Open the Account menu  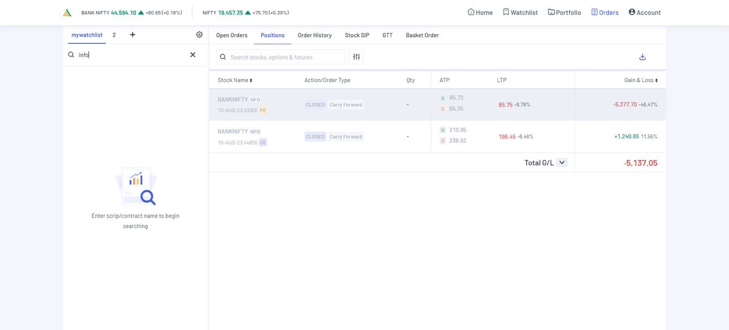pos(645,12)
